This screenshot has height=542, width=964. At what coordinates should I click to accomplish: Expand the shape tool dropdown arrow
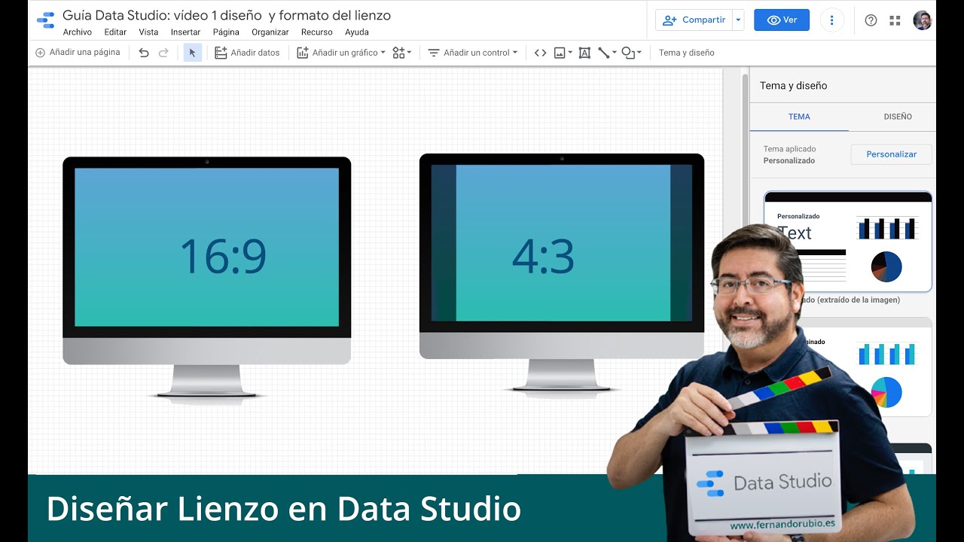[639, 53]
